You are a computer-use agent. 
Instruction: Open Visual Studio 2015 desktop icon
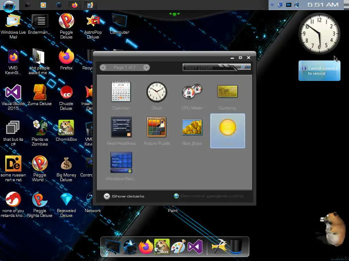[13, 97]
